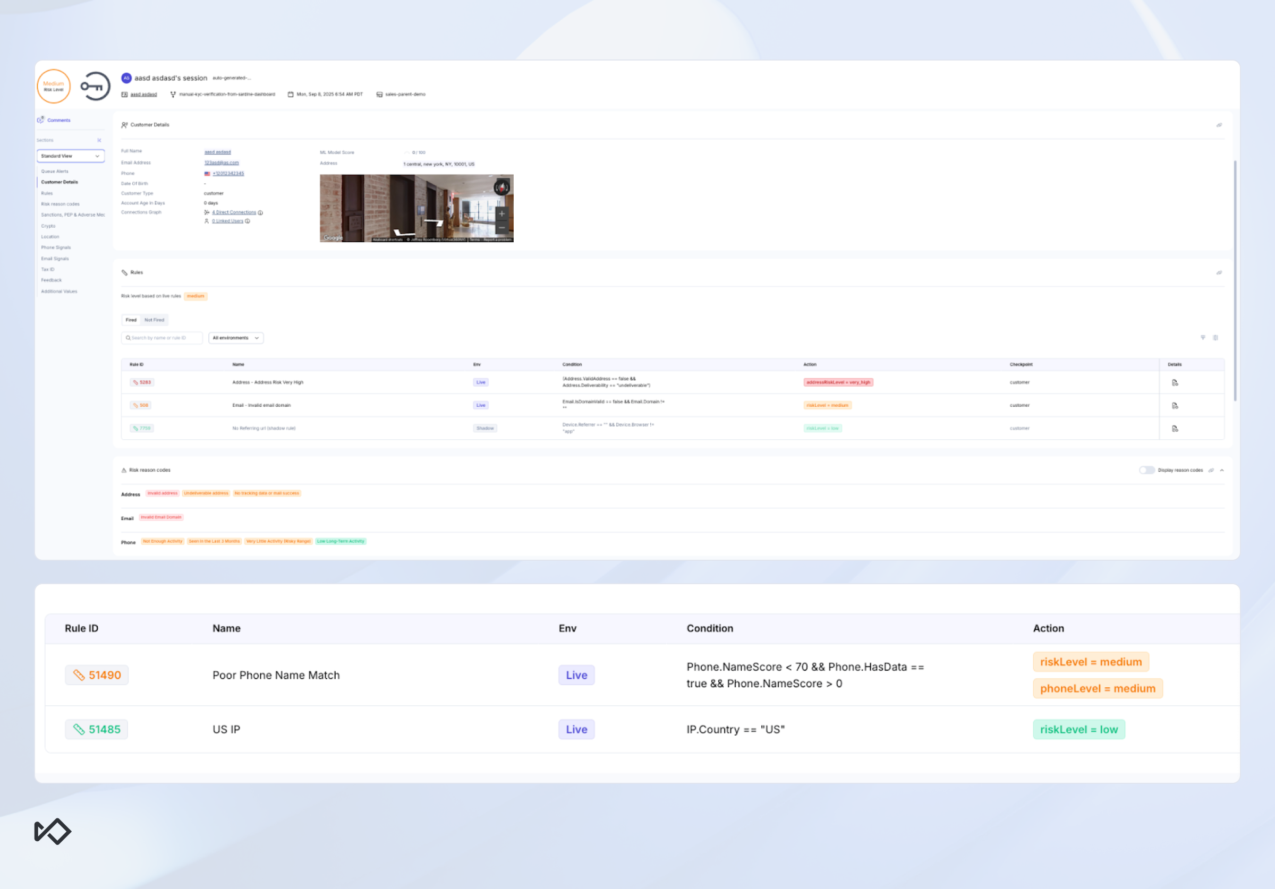1275x889 pixels.
Task: Select the Fired filter in the rules section
Action: click(131, 320)
